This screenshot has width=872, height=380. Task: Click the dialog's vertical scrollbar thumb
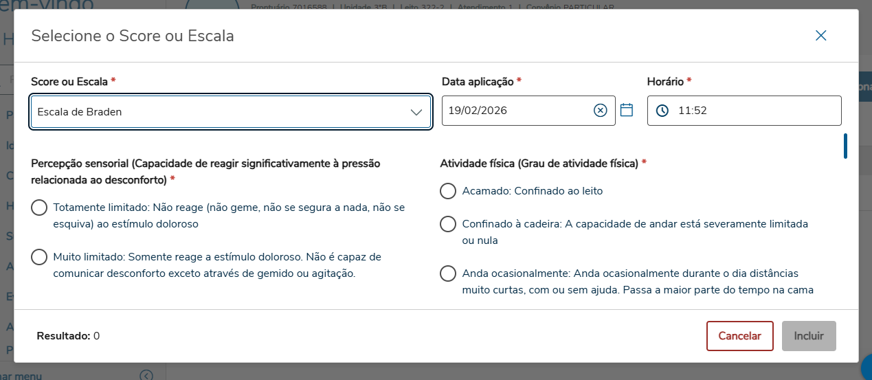click(845, 146)
